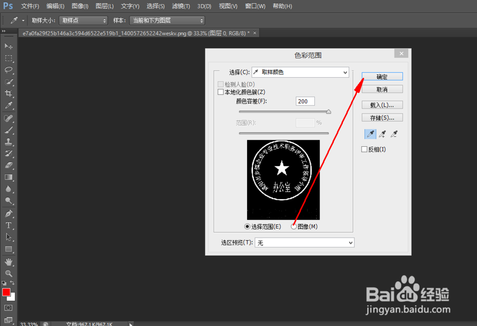Select the Spot Healing Brush tool
This screenshot has width=477, height=326.
[9, 118]
